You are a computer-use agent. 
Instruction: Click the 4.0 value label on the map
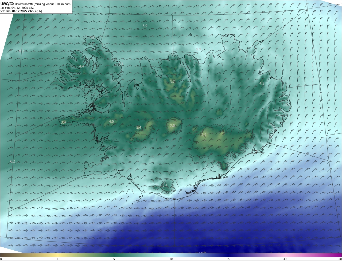[x=111, y=122]
